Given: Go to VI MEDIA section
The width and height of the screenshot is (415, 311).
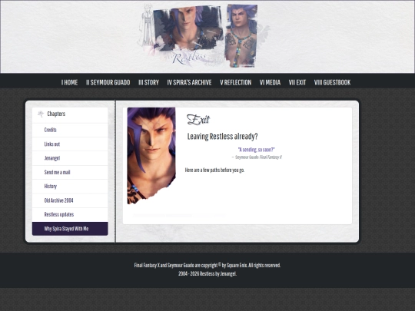Looking at the screenshot, I should coord(270,82).
